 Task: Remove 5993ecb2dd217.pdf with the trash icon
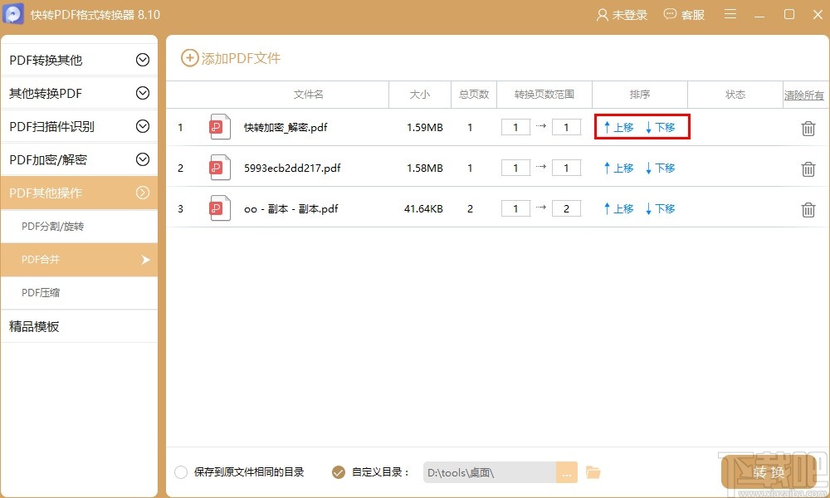(x=808, y=168)
